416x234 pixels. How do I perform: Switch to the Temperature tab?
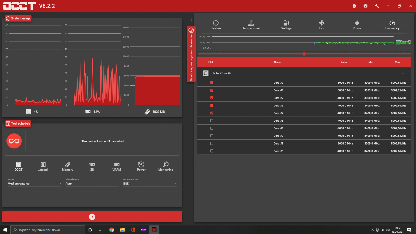251,25
